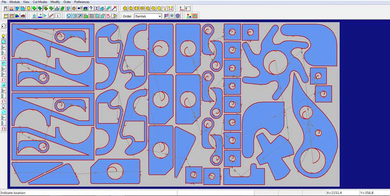Click the zoom in magnifier icon
The height and width of the screenshot is (196, 390).
154,8
